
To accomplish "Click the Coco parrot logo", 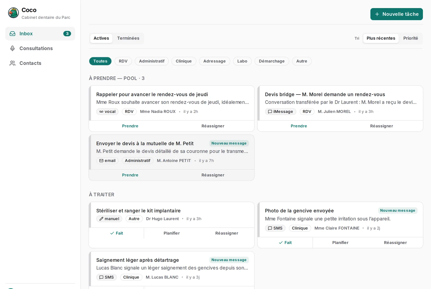I will (x=13, y=13).
